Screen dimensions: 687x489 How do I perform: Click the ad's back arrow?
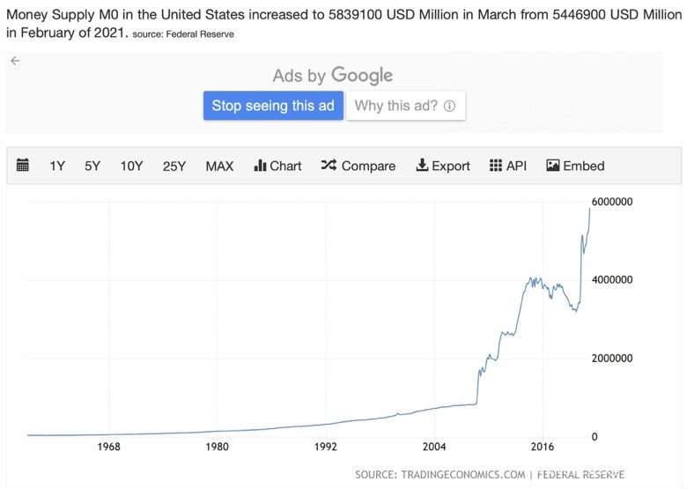(15, 61)
